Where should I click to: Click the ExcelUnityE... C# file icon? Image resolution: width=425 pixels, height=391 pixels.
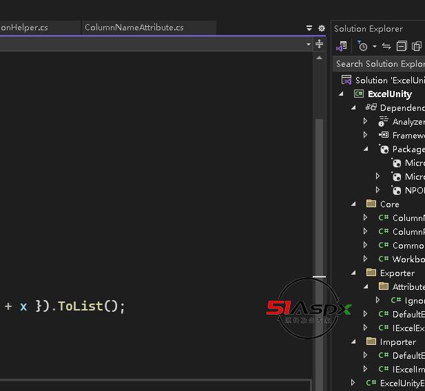(x=371, y=383)
